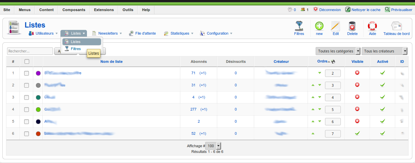Open Aide lifebuoy help icon
415x163 pixels.
pos(372,26)
